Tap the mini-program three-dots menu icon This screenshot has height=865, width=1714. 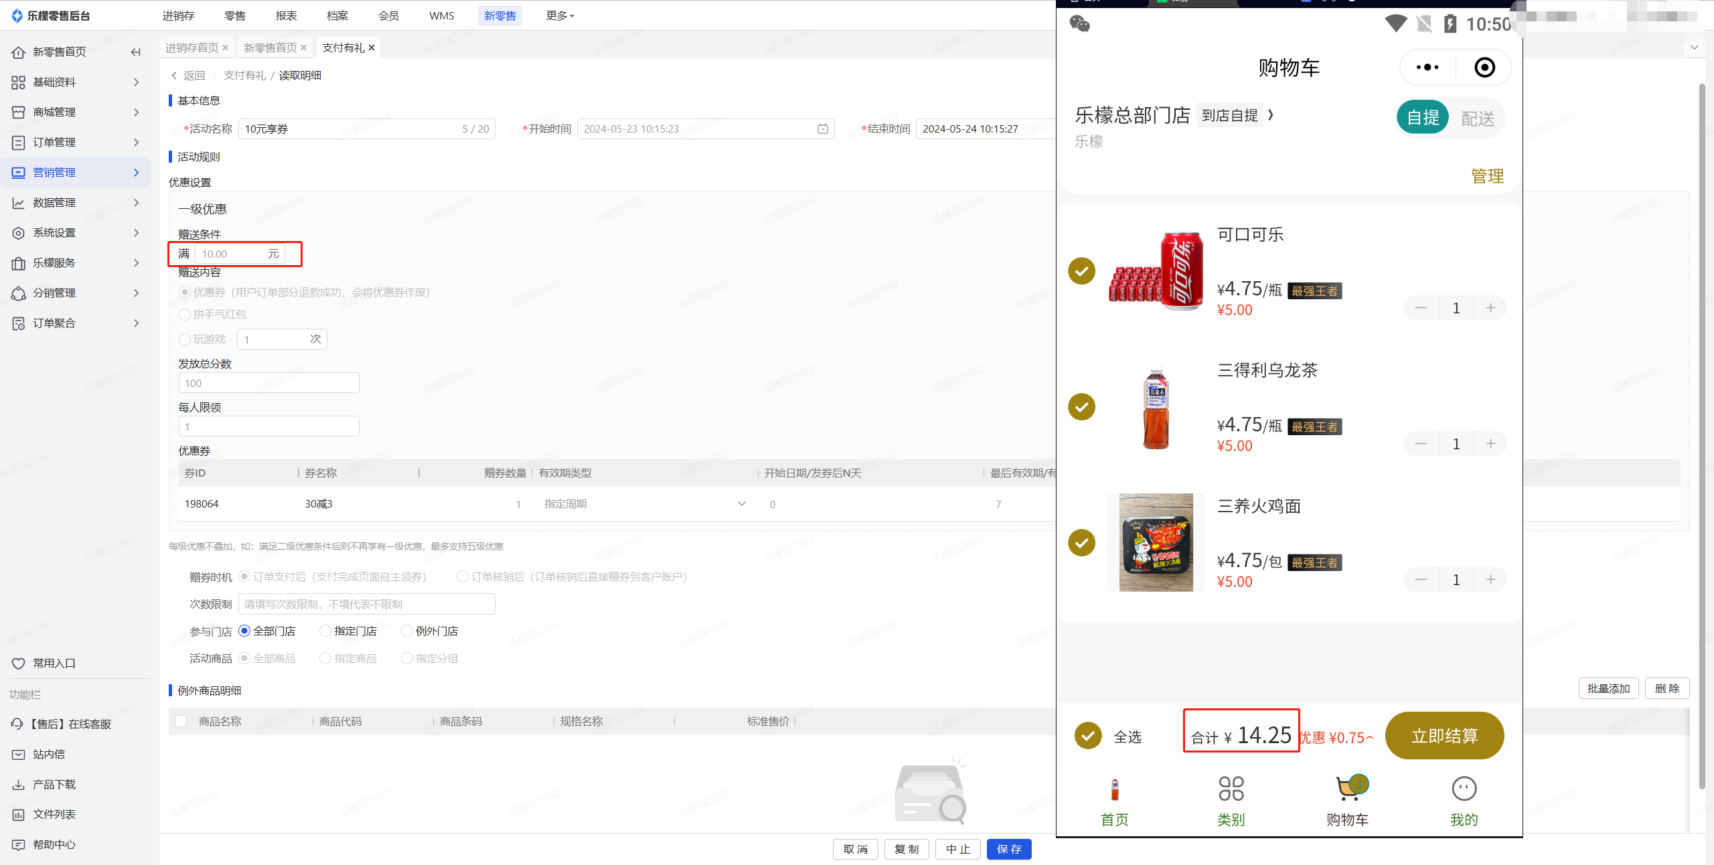pyautogui.click(x=1427, y=67)
